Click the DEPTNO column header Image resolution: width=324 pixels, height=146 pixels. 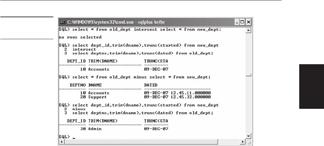click(x=78, y=85)
